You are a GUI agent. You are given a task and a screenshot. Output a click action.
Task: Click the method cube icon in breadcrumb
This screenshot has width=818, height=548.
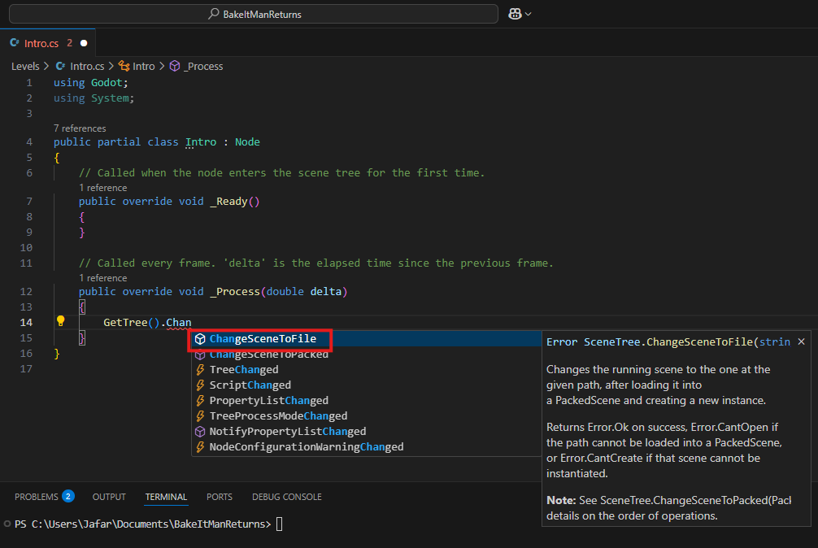pyautogui.click(x=175, y=66)
